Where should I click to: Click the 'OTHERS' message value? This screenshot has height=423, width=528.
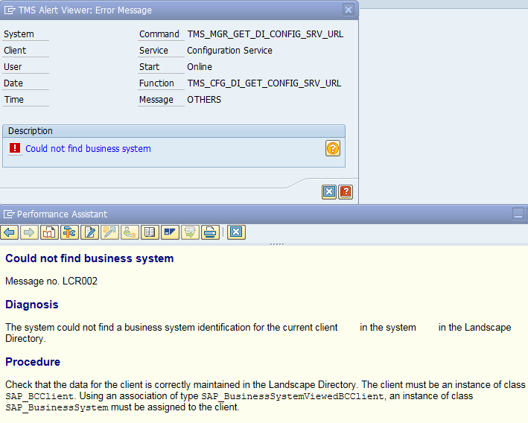click(x=204, y=100)
